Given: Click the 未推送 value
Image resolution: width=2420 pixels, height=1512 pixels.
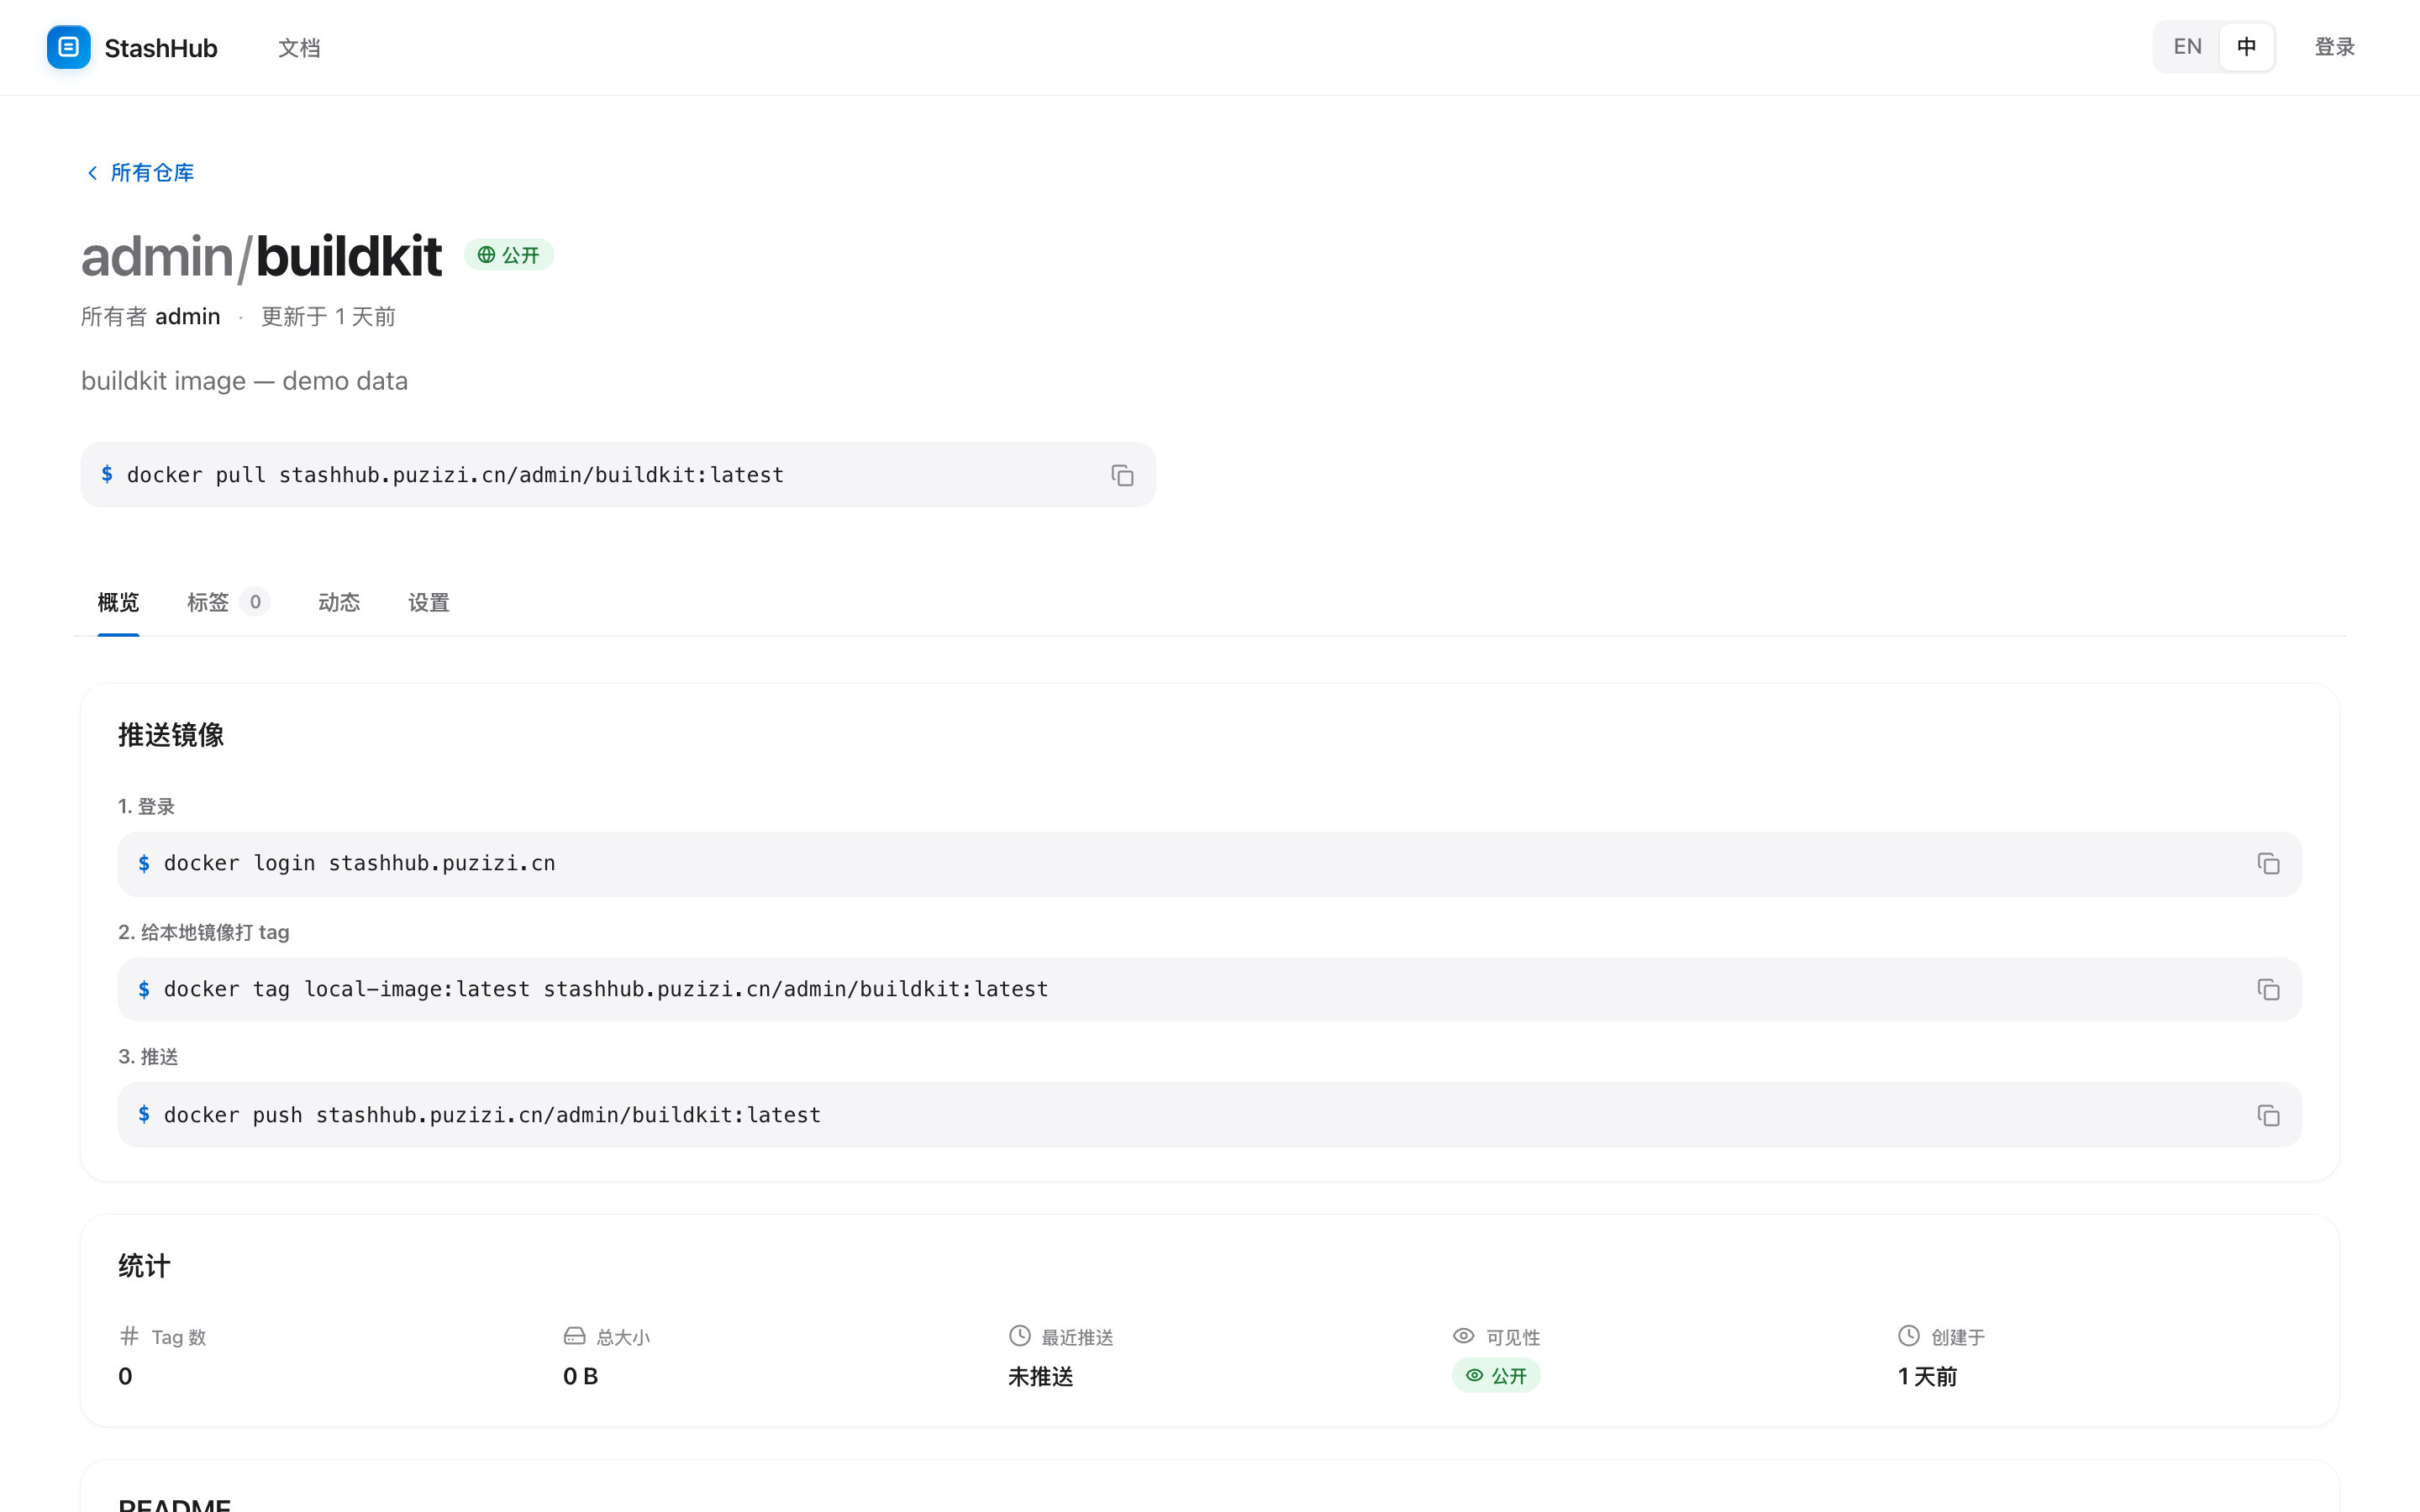Looking at the screenshot, I should [1041, 1377].
